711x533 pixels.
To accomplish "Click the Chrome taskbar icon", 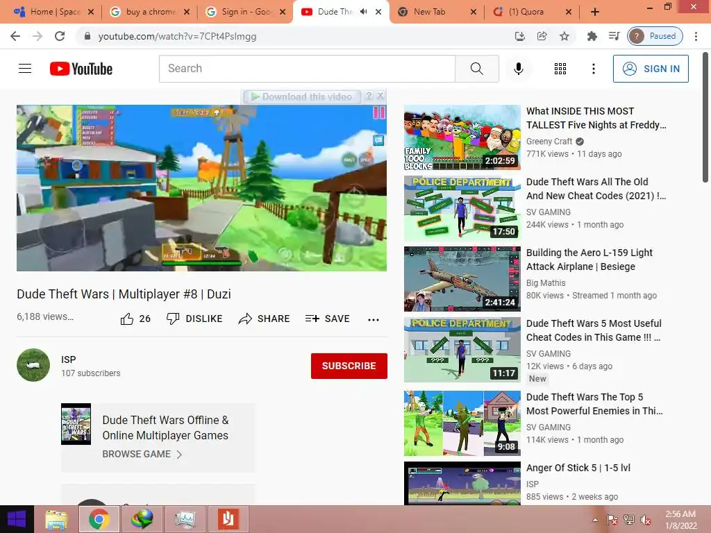I will [99, 519].
